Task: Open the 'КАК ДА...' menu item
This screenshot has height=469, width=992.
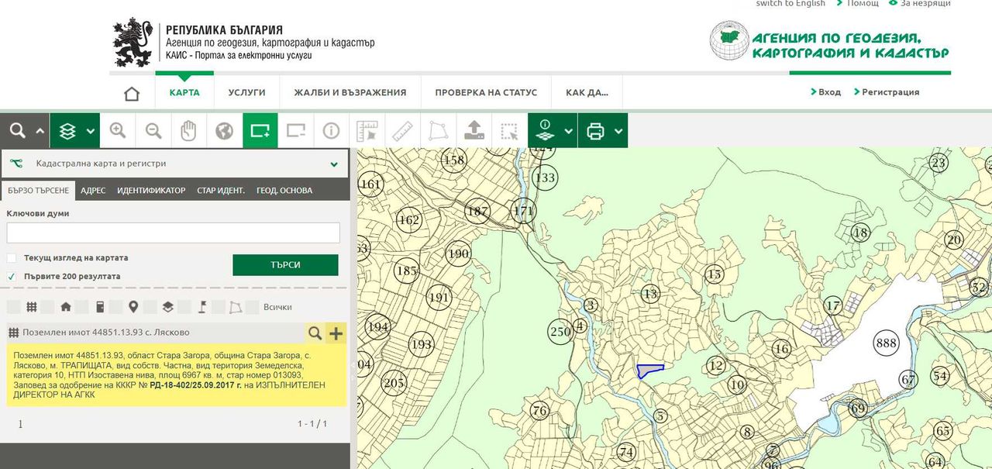Action: (x=587, y=92)
